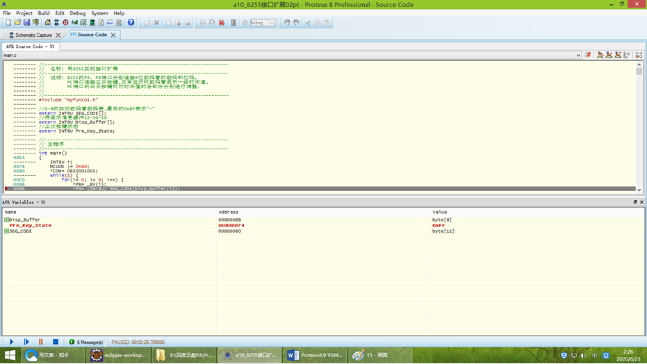Viewport: 647px width, 364px height.
Task: Open the Help menu
Action: 119,13
